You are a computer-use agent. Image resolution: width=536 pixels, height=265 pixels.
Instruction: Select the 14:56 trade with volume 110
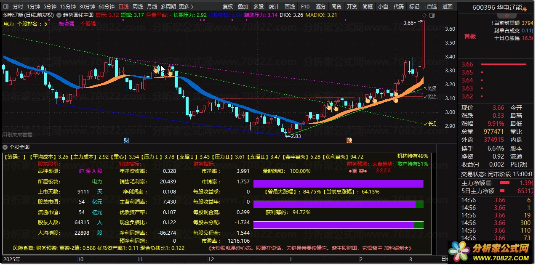pyautogui.click(x=496, y=231)
